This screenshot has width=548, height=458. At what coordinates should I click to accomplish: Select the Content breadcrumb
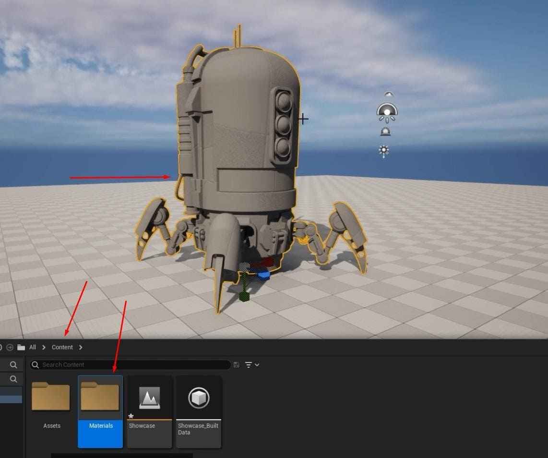pyautogui.click(x=62, y=347)
